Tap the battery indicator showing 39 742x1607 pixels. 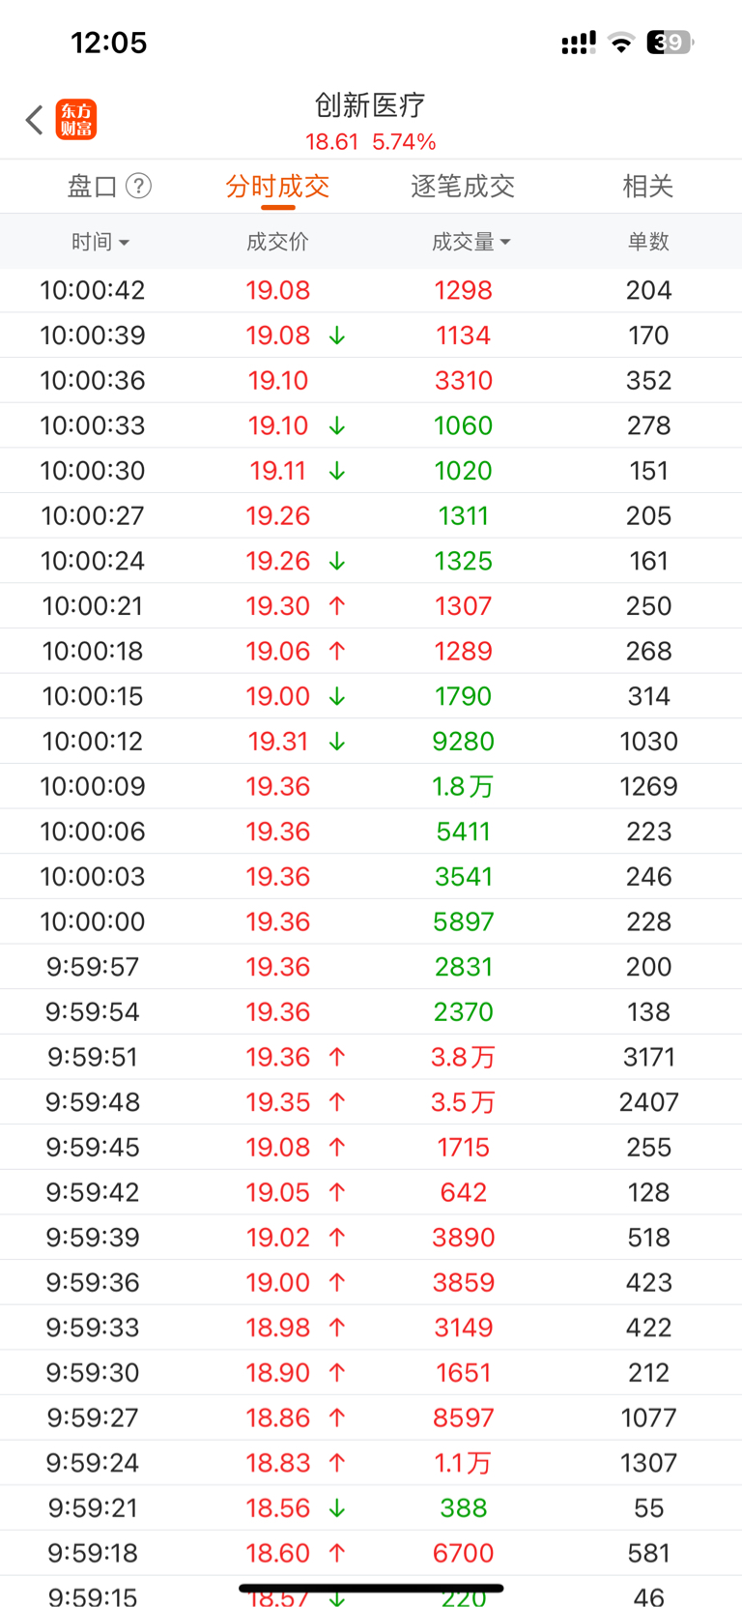[x=671, y=43]
